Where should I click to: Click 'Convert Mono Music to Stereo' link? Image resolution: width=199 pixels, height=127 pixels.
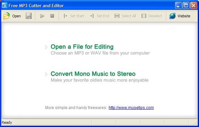(x=93, y=74)
